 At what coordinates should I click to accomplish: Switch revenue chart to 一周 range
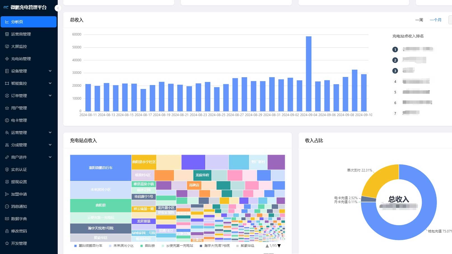[419, 20]
